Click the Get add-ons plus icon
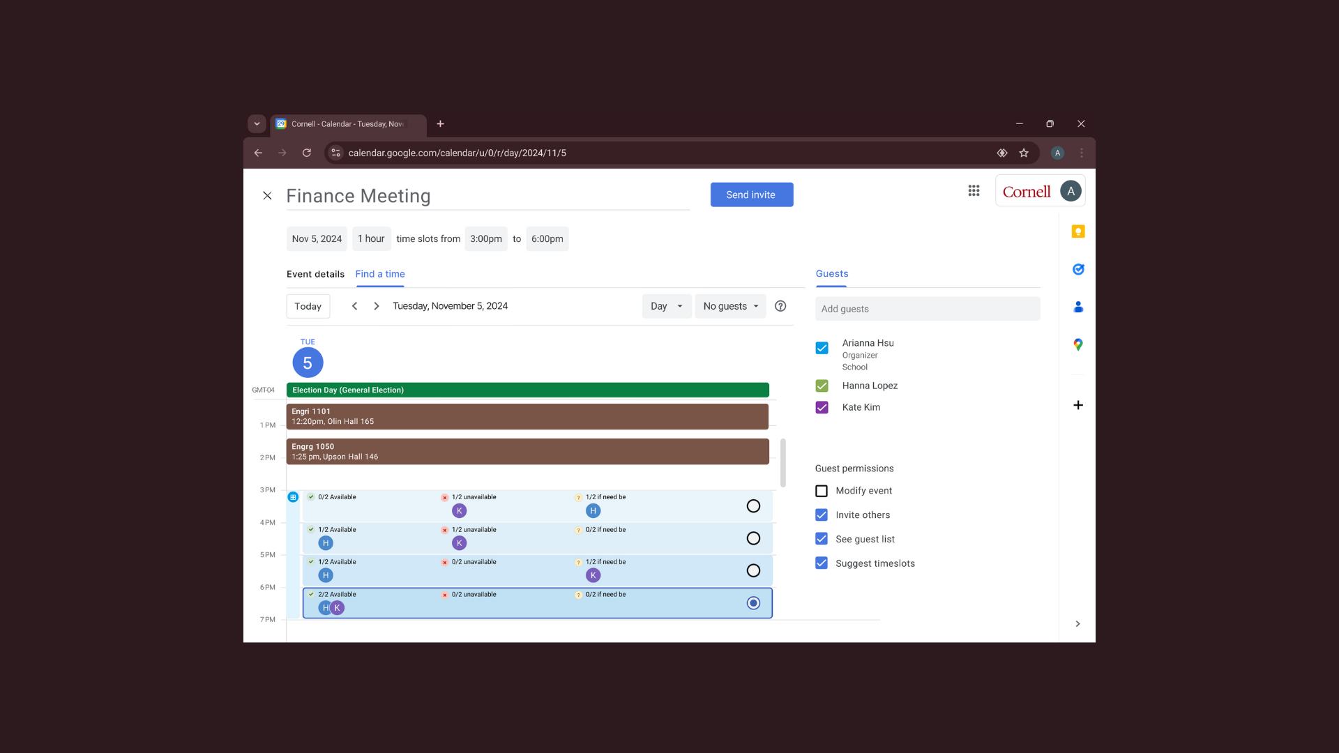This screenshot has width=1339, height=753. click(1077, 405)
